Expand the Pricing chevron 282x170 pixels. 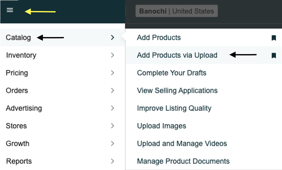click(x=113, y=73)
